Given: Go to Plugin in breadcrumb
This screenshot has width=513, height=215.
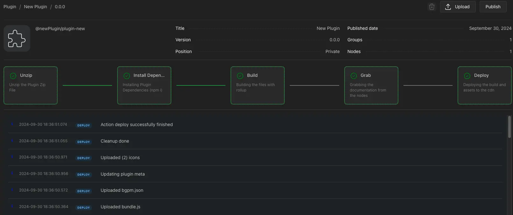Looking at the screenshot, I should pyautogui.click(x=10, y=7).
